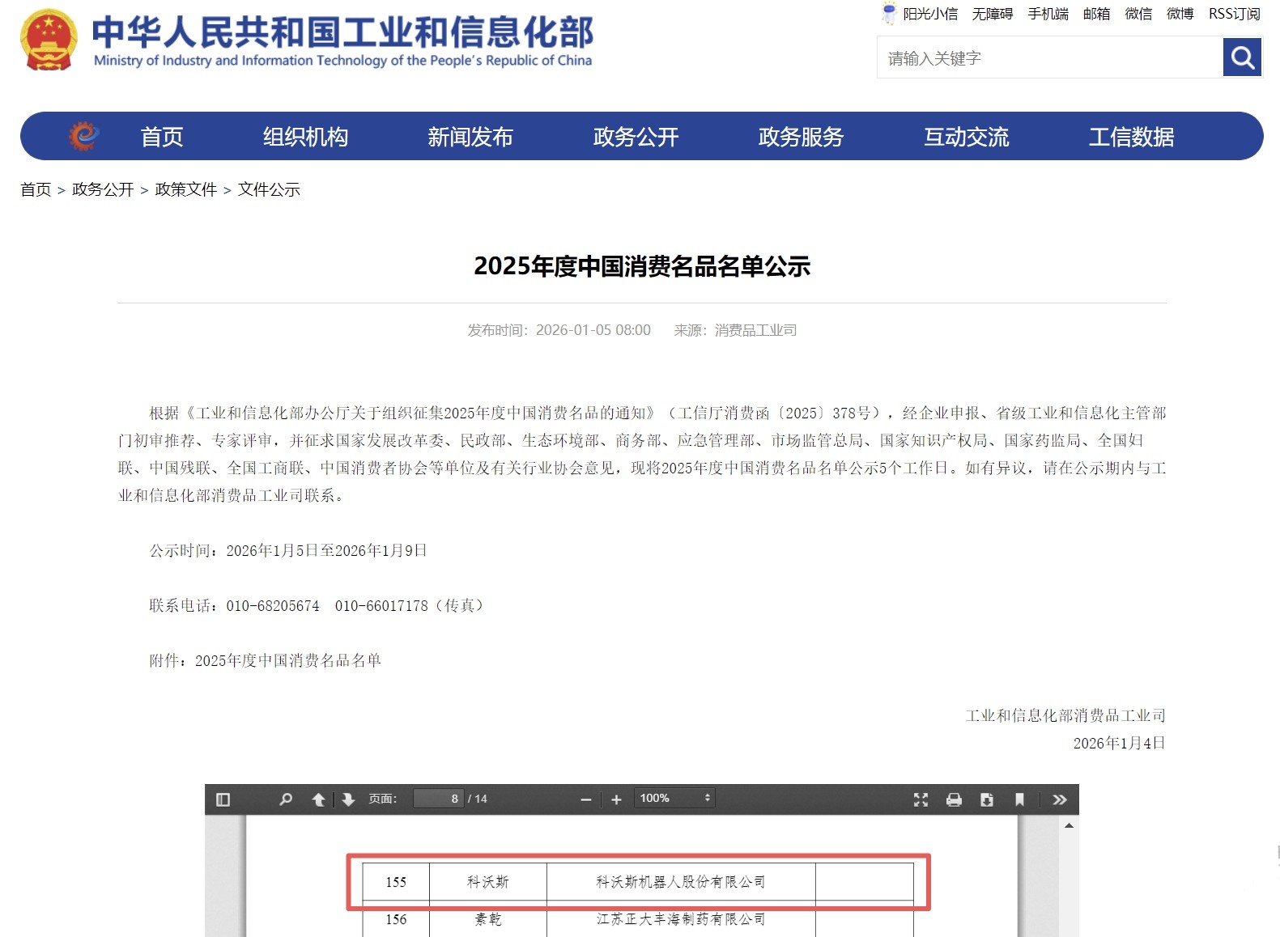Click the PDF bookmark current view icon
Image resolution: width=1280 pixels, height=937 pixels.
pos(1019,799)
